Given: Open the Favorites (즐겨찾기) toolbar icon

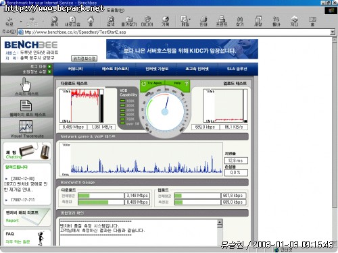Looking at the screenshot, I should point(129,22).
